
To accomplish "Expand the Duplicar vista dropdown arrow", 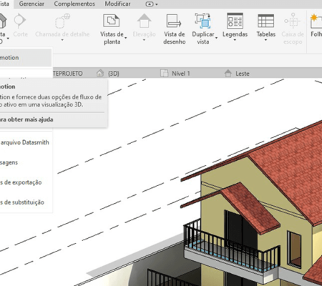I will coord(216,38).
